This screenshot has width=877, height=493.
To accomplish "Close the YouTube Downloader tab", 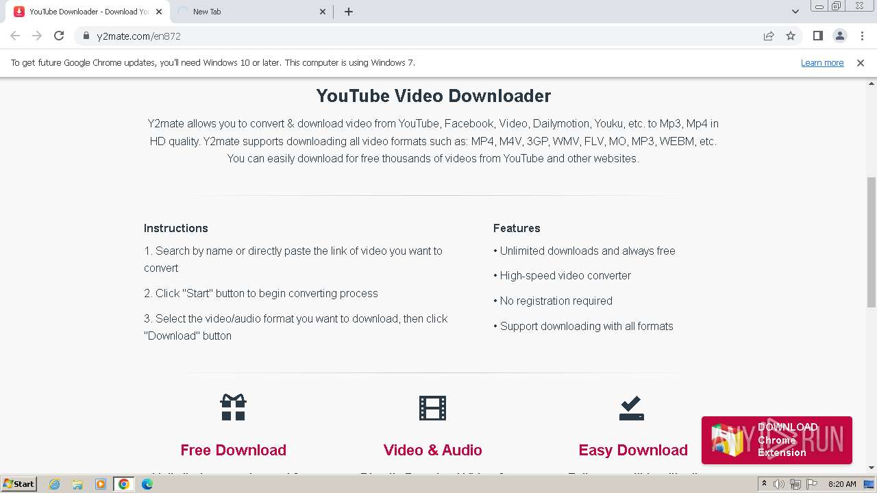I will [x=158, y=12].
